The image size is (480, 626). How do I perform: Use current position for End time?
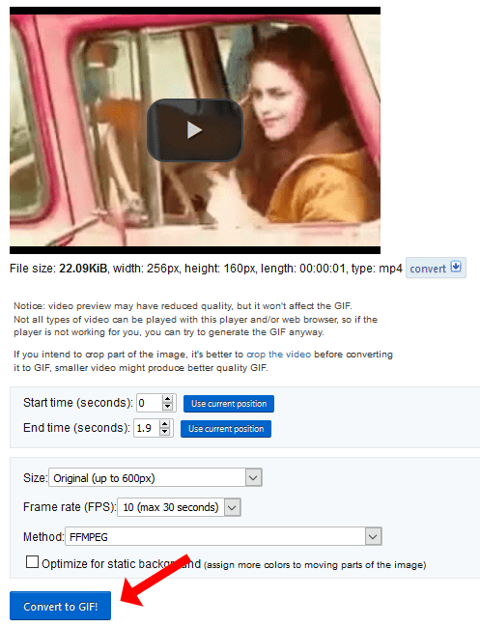pos(226,429)
